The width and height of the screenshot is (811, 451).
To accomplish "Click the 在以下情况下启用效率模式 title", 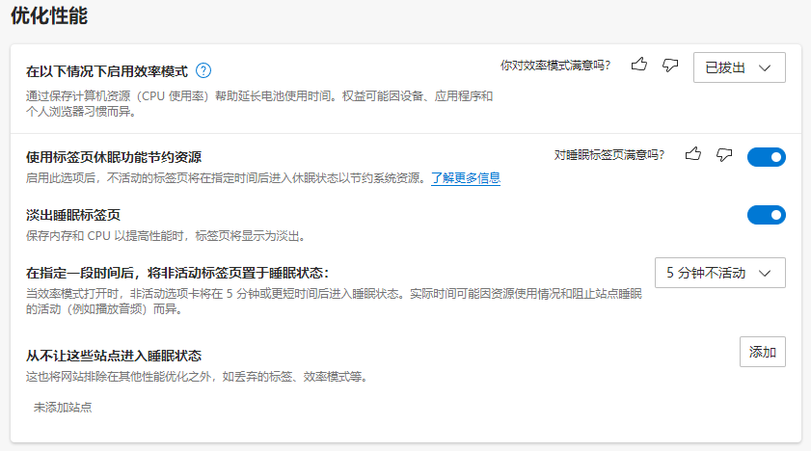I will coord(106,71).
